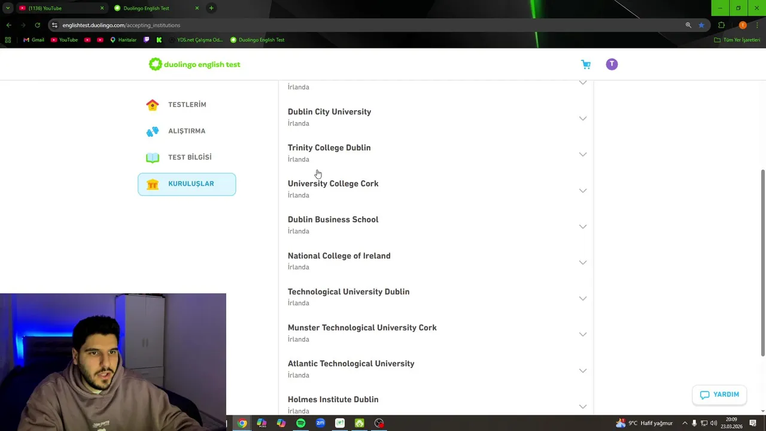Expand the Trinity College Dublin chevron
The image size is (766, 431).
click(x=583, y=154)
